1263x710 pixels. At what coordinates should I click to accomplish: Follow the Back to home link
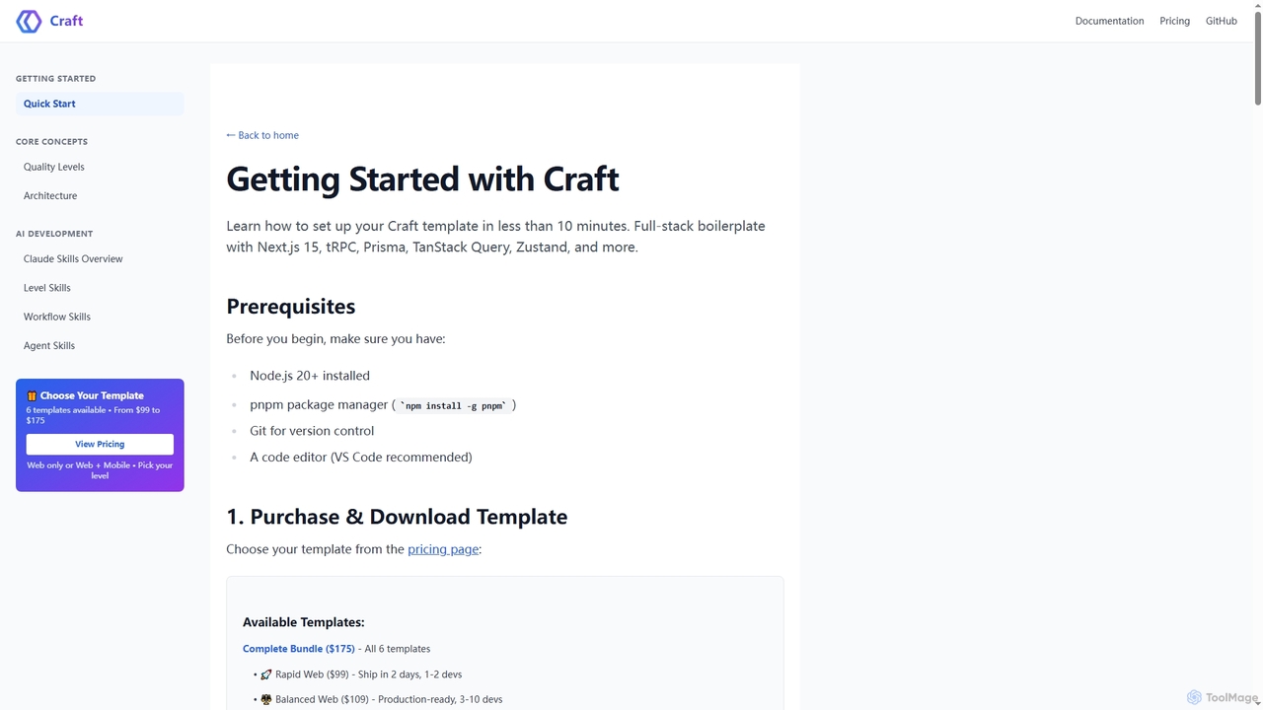(x=262, y=135)
